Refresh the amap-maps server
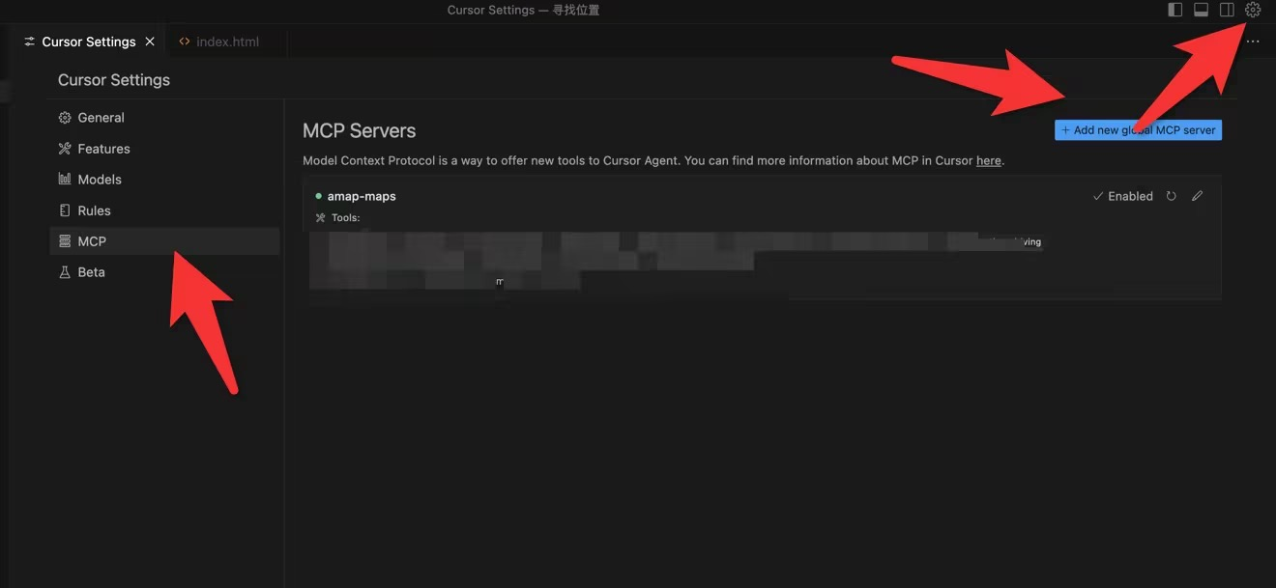The height and width of the screenshot is (588, 1276). point(1171,196)
